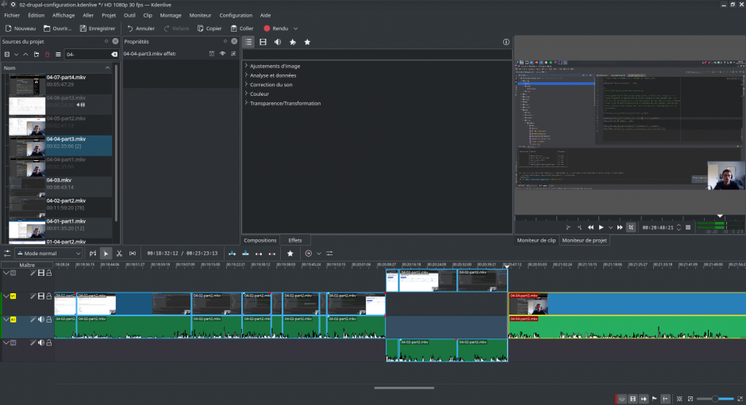The width and height of the screenshot is (746, 405).
Task: Switch to the Moniteur de clip tab
Action: pyautogui.click(x=536, y=240)
